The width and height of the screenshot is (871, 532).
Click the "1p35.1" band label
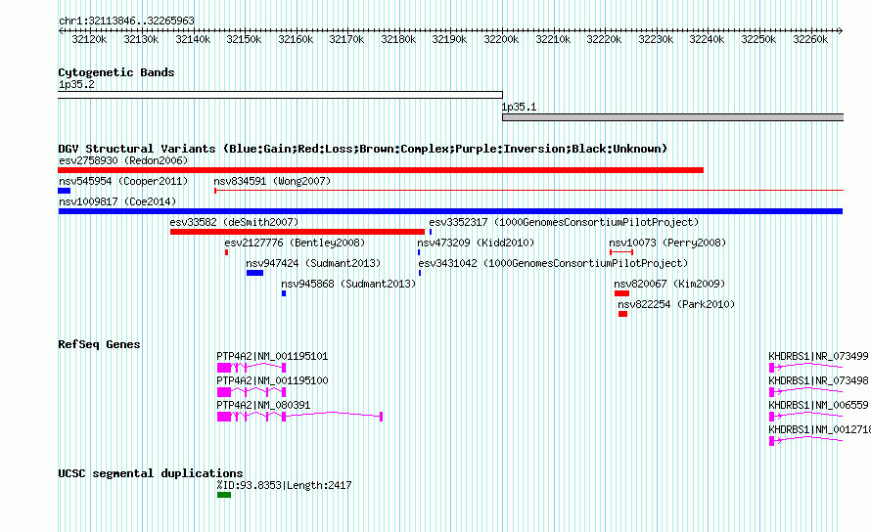[x=519, y=108]
